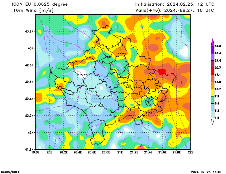Click the 42.2N latitude label
Viewport: 226px width, 174px height.
29,116
